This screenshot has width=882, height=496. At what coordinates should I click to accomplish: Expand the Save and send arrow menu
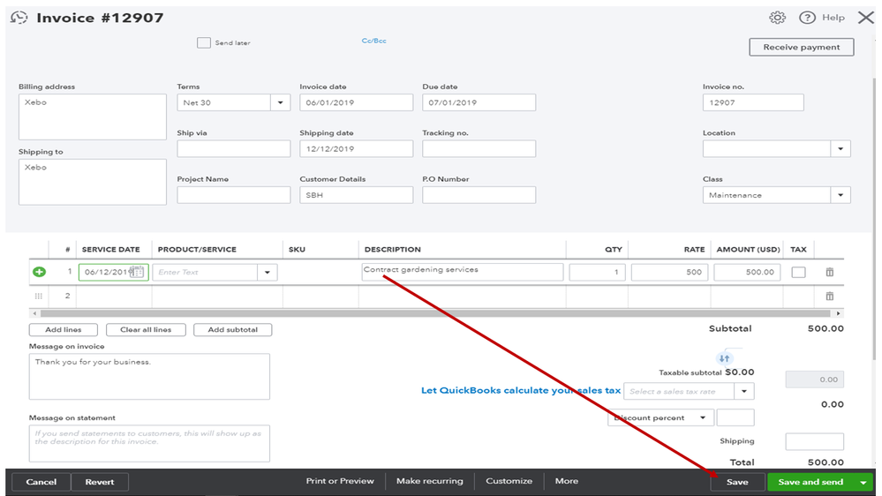click(x=863, y=482)
